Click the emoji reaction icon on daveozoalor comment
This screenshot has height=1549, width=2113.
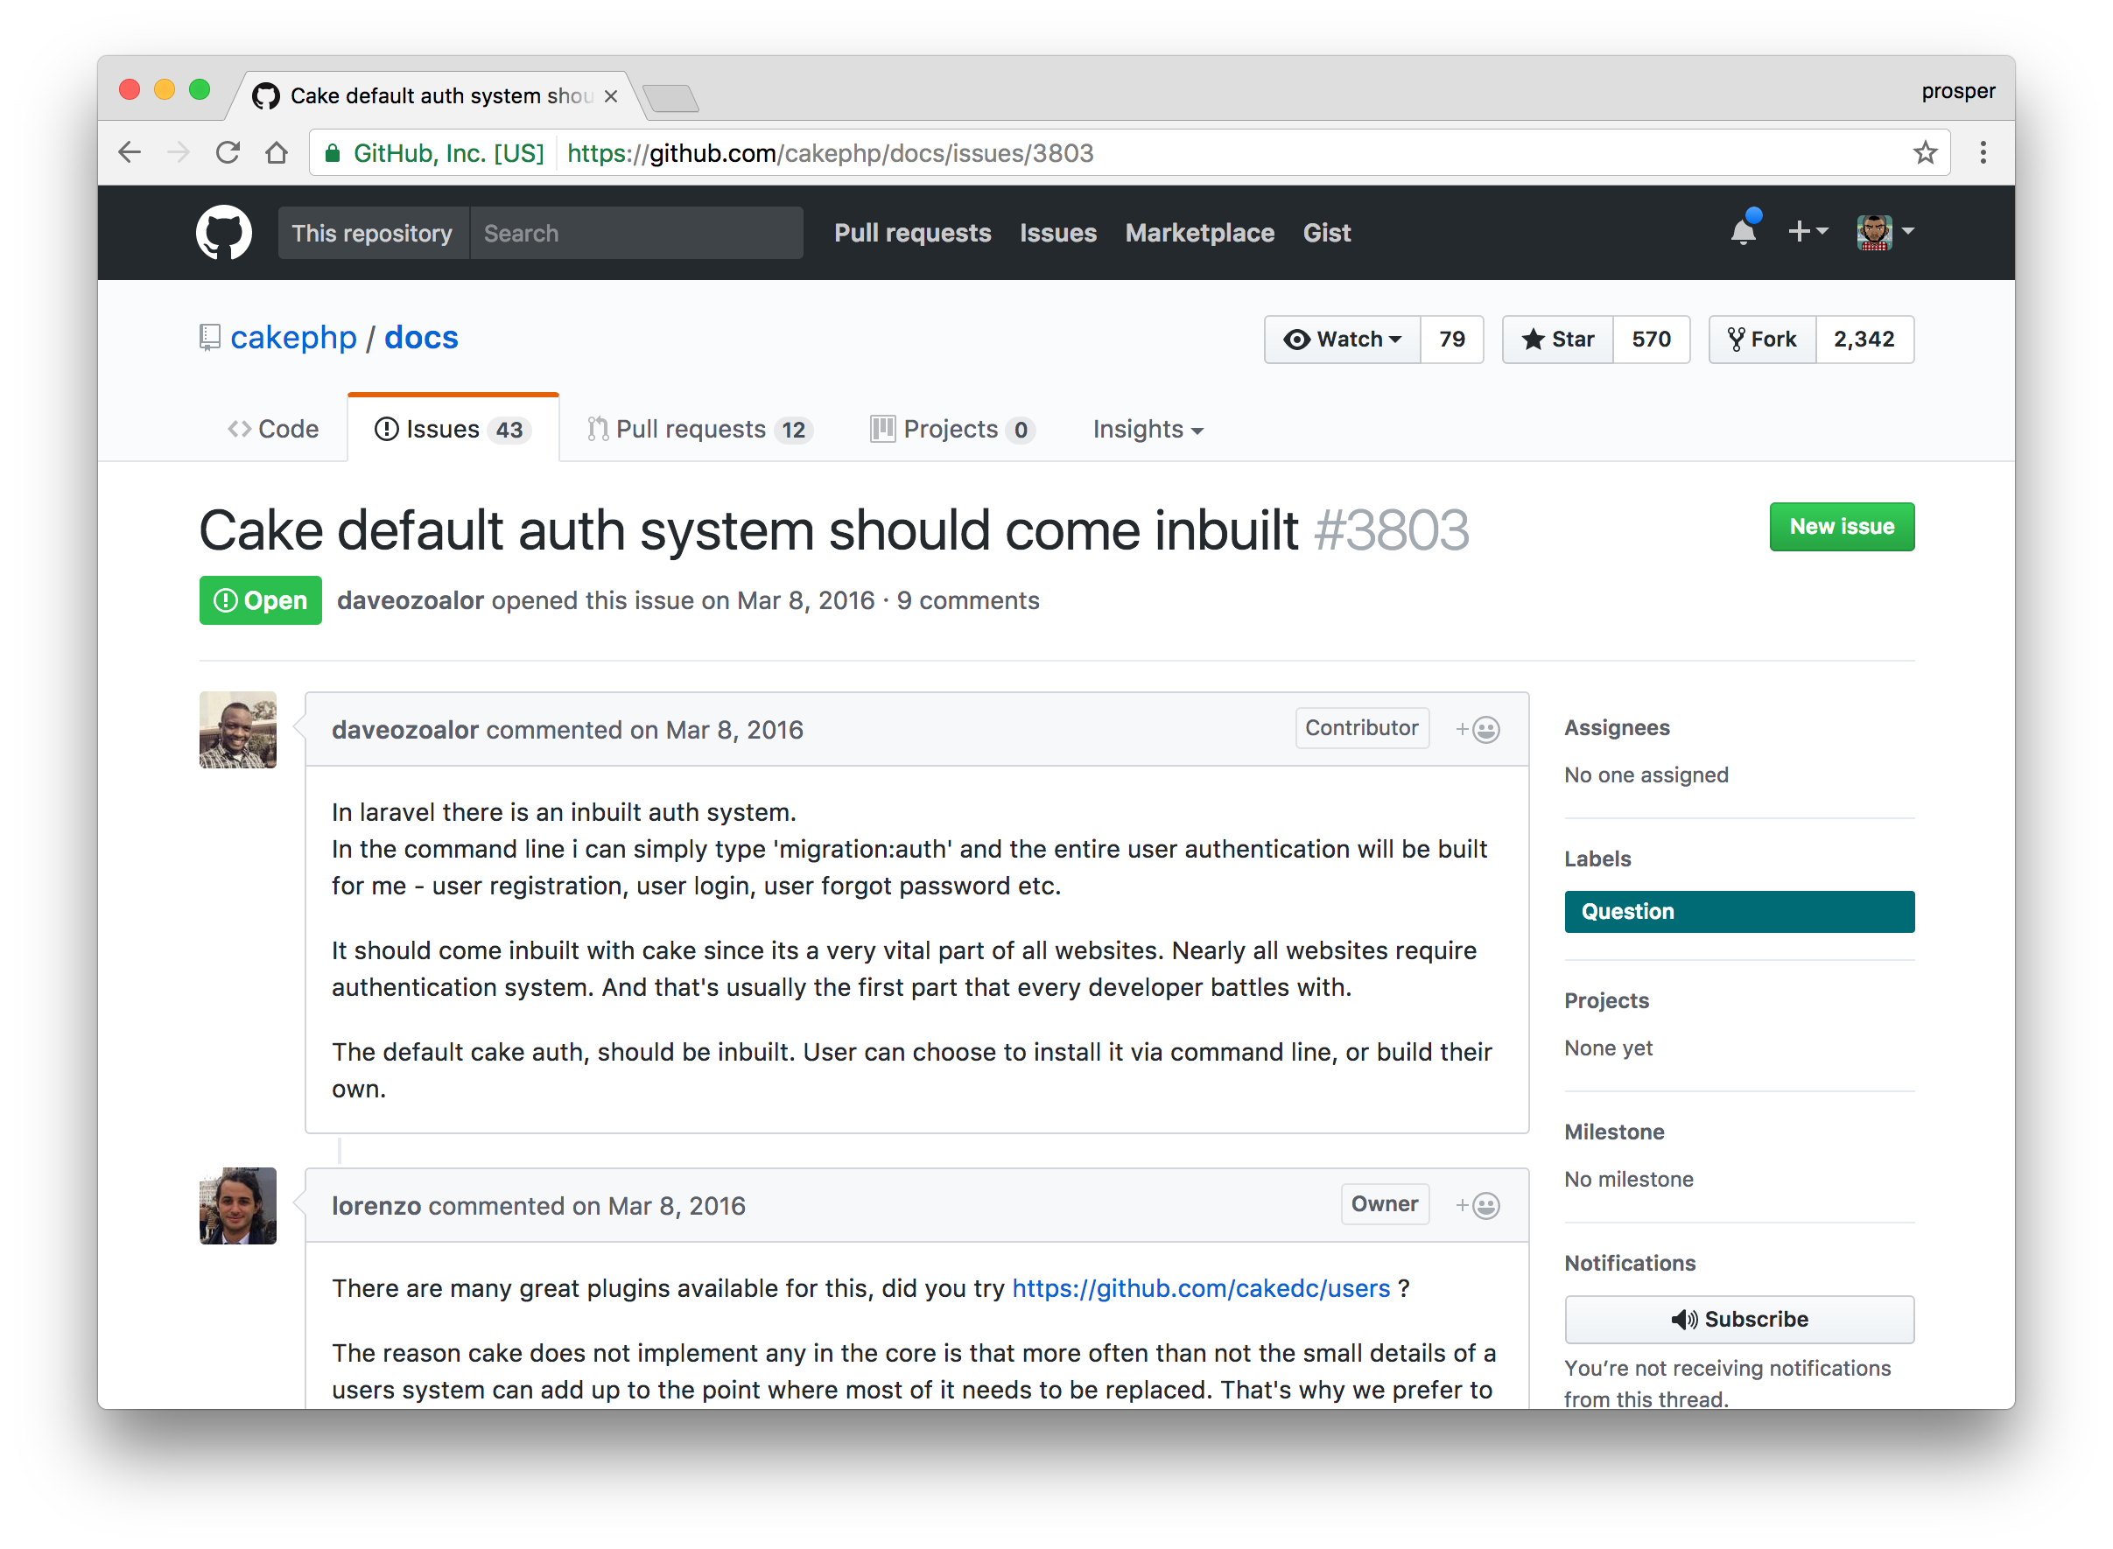tap(1477, 727)
